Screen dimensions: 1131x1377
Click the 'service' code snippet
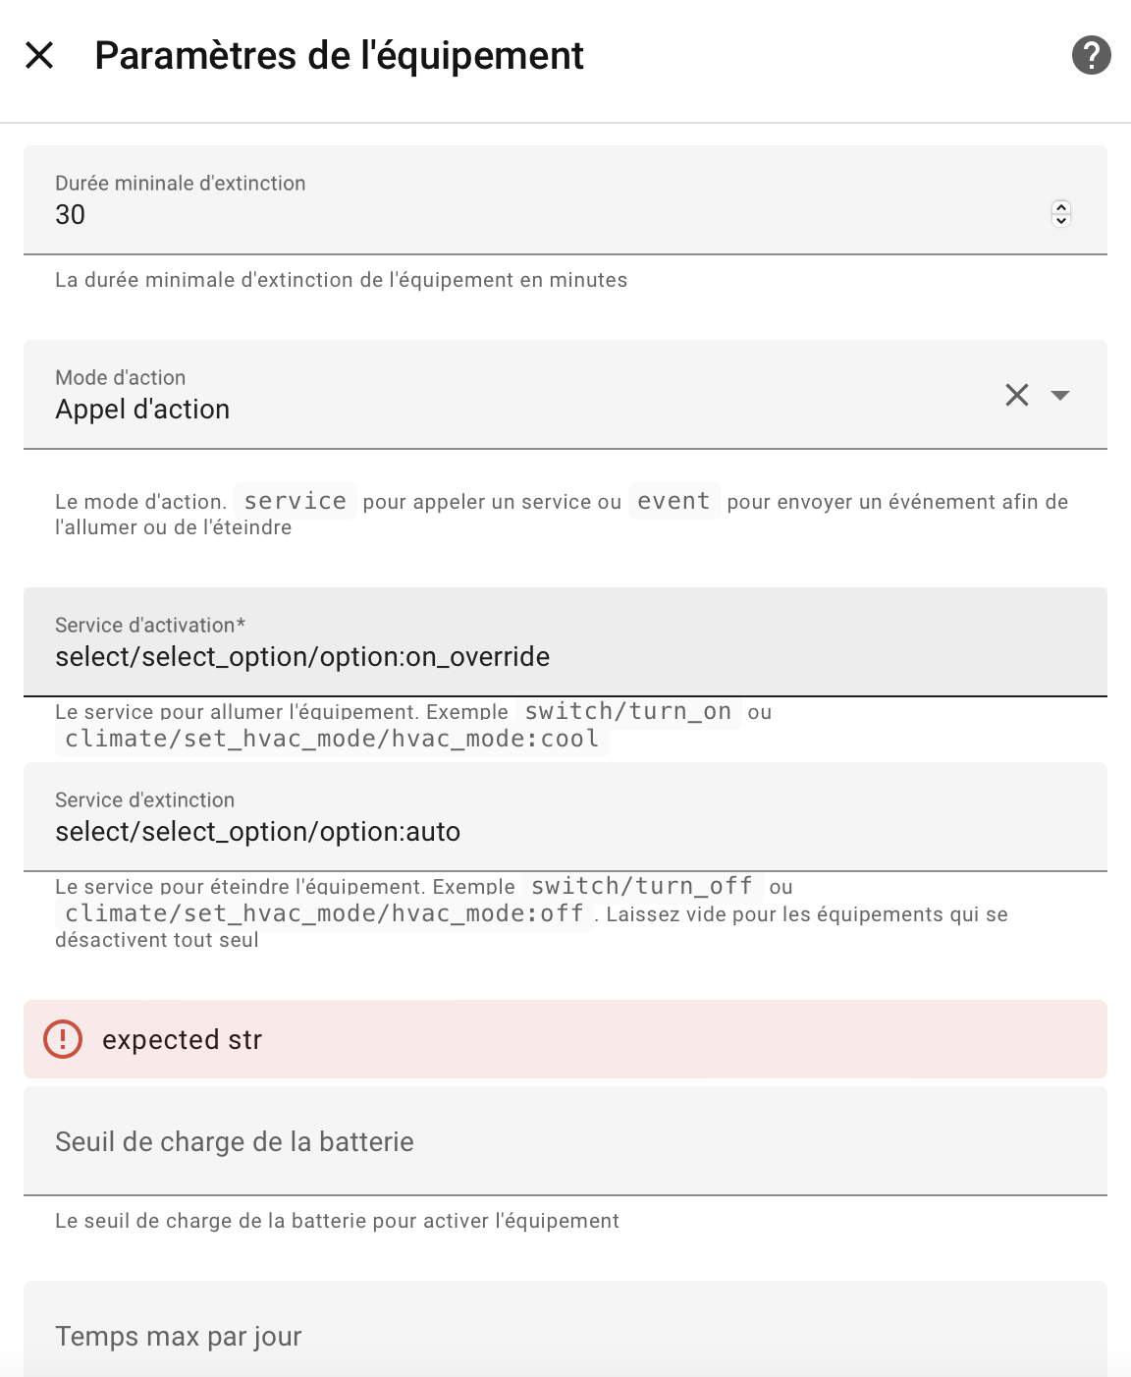(295, 501)
